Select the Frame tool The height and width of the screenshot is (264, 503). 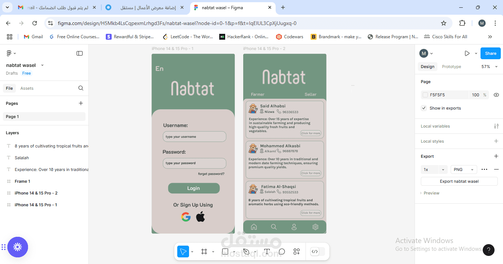coord(204,251)
